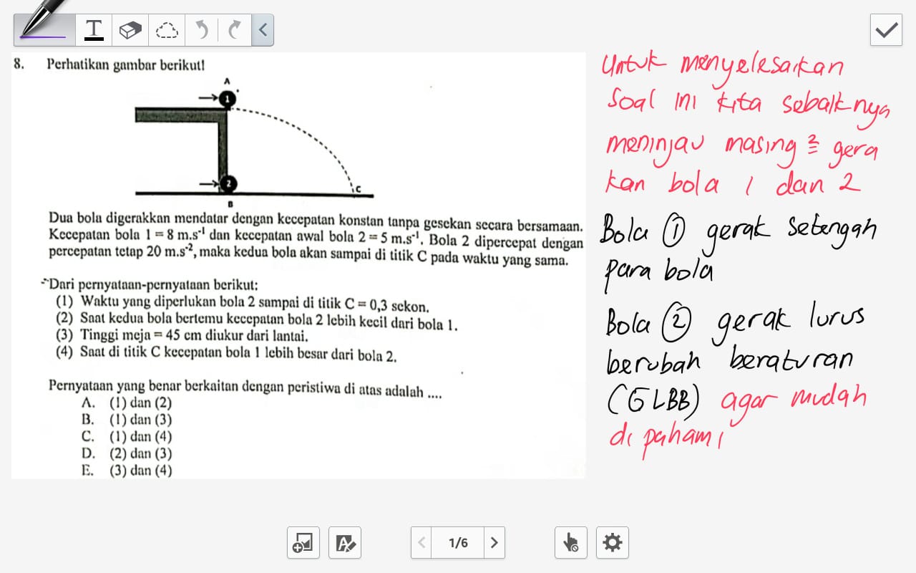Viewport: 916px width, 573px height.
Task: Add an image with the insert-image icon
Action: 303,543
